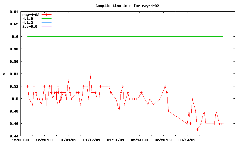Select the 03/14/09 date tick label
Screen dimensions: 241x144
click(x=187, y=140)
